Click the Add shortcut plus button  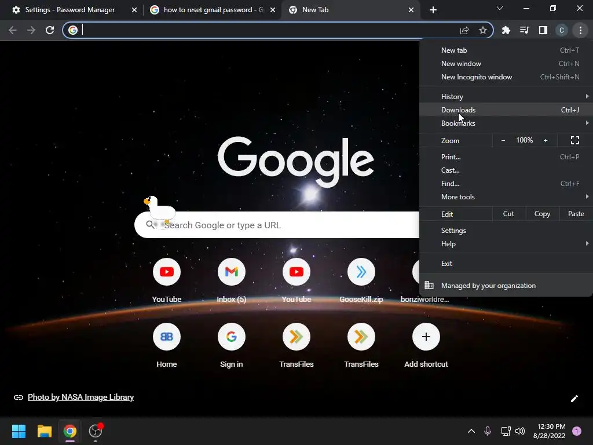[426, 337]
